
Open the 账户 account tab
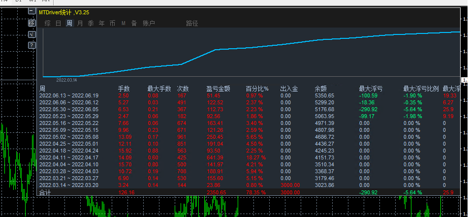(149, 23)
